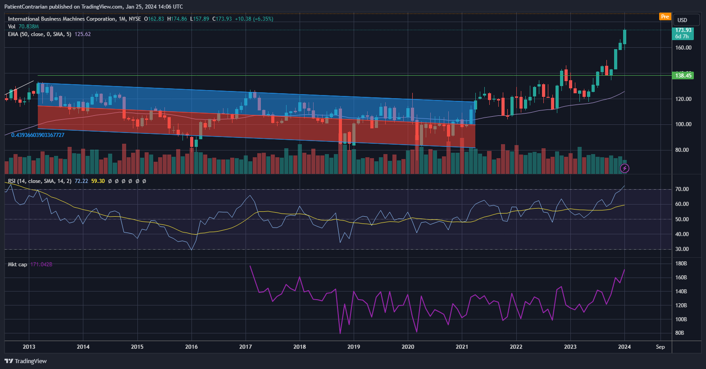Click the regression value 0.43936603903367727
706x369 pixels.
pos(38,135)
